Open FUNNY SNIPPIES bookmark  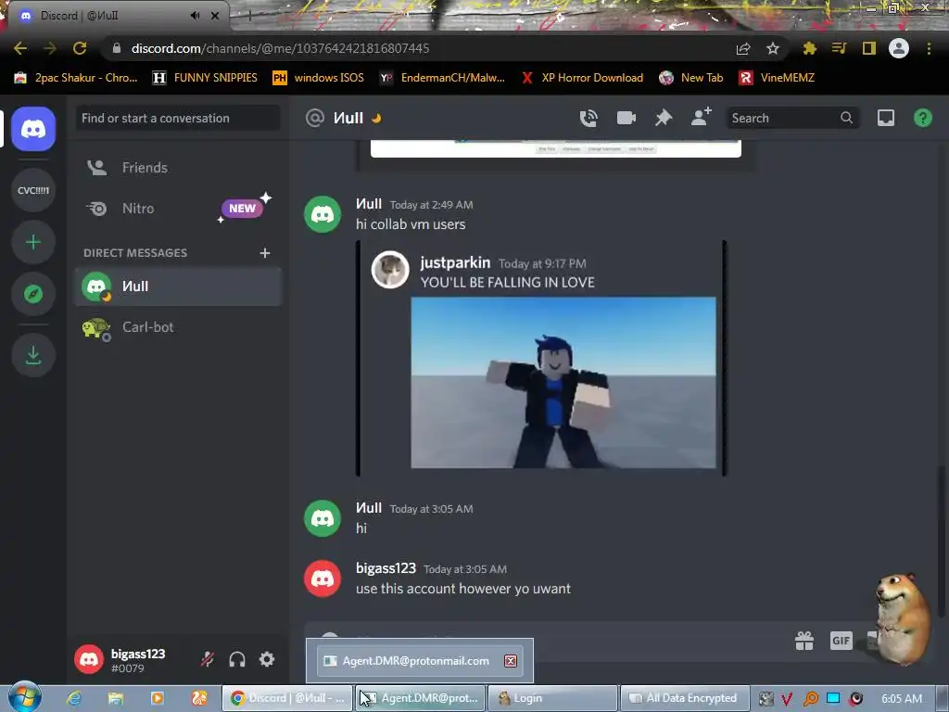205,78
